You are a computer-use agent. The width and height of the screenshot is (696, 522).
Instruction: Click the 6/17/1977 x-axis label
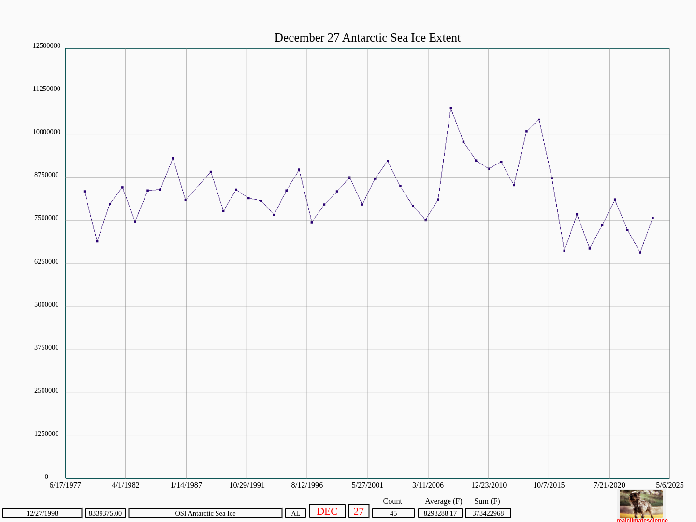point(65,485)
